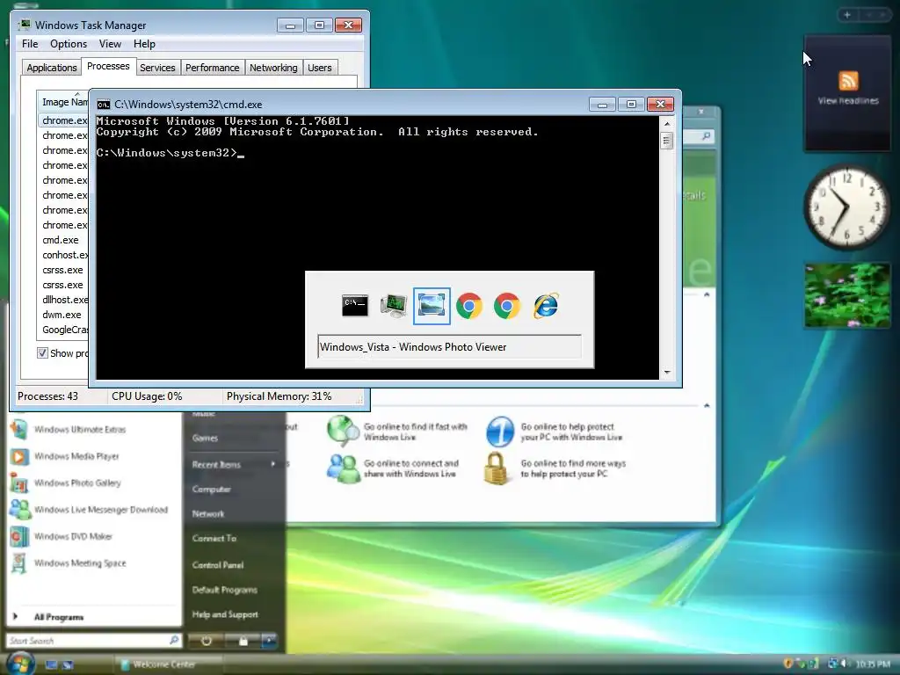
Task: Select the Photo Viewer icon in the switcher
Action: [x=432, y=305]
